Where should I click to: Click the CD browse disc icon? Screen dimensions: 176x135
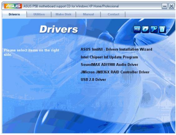point(145,30)
